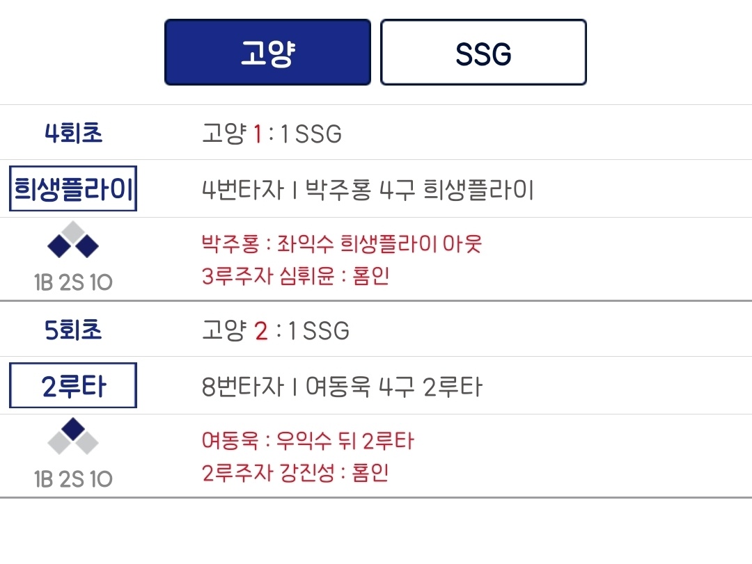
Task: Click the 2루주자 강진성 홈인 result line
Action: pos(295,473)
